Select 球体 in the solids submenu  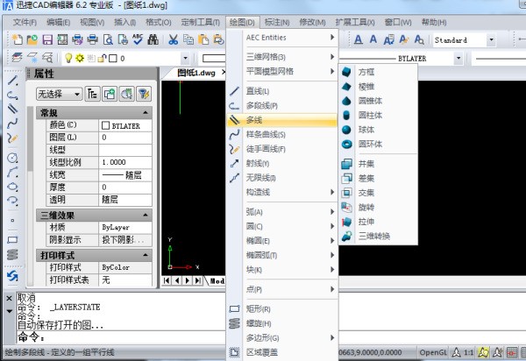coord(378,130)
